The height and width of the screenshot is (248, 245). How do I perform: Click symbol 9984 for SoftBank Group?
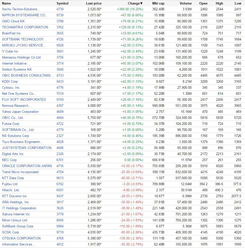(60, 226)
